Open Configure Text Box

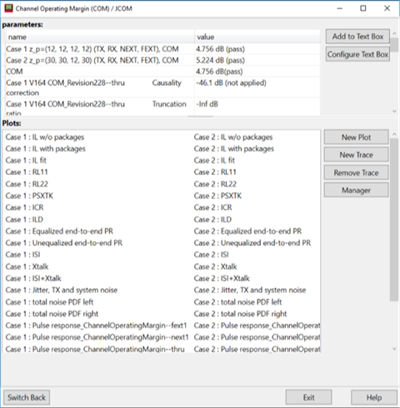357,54
